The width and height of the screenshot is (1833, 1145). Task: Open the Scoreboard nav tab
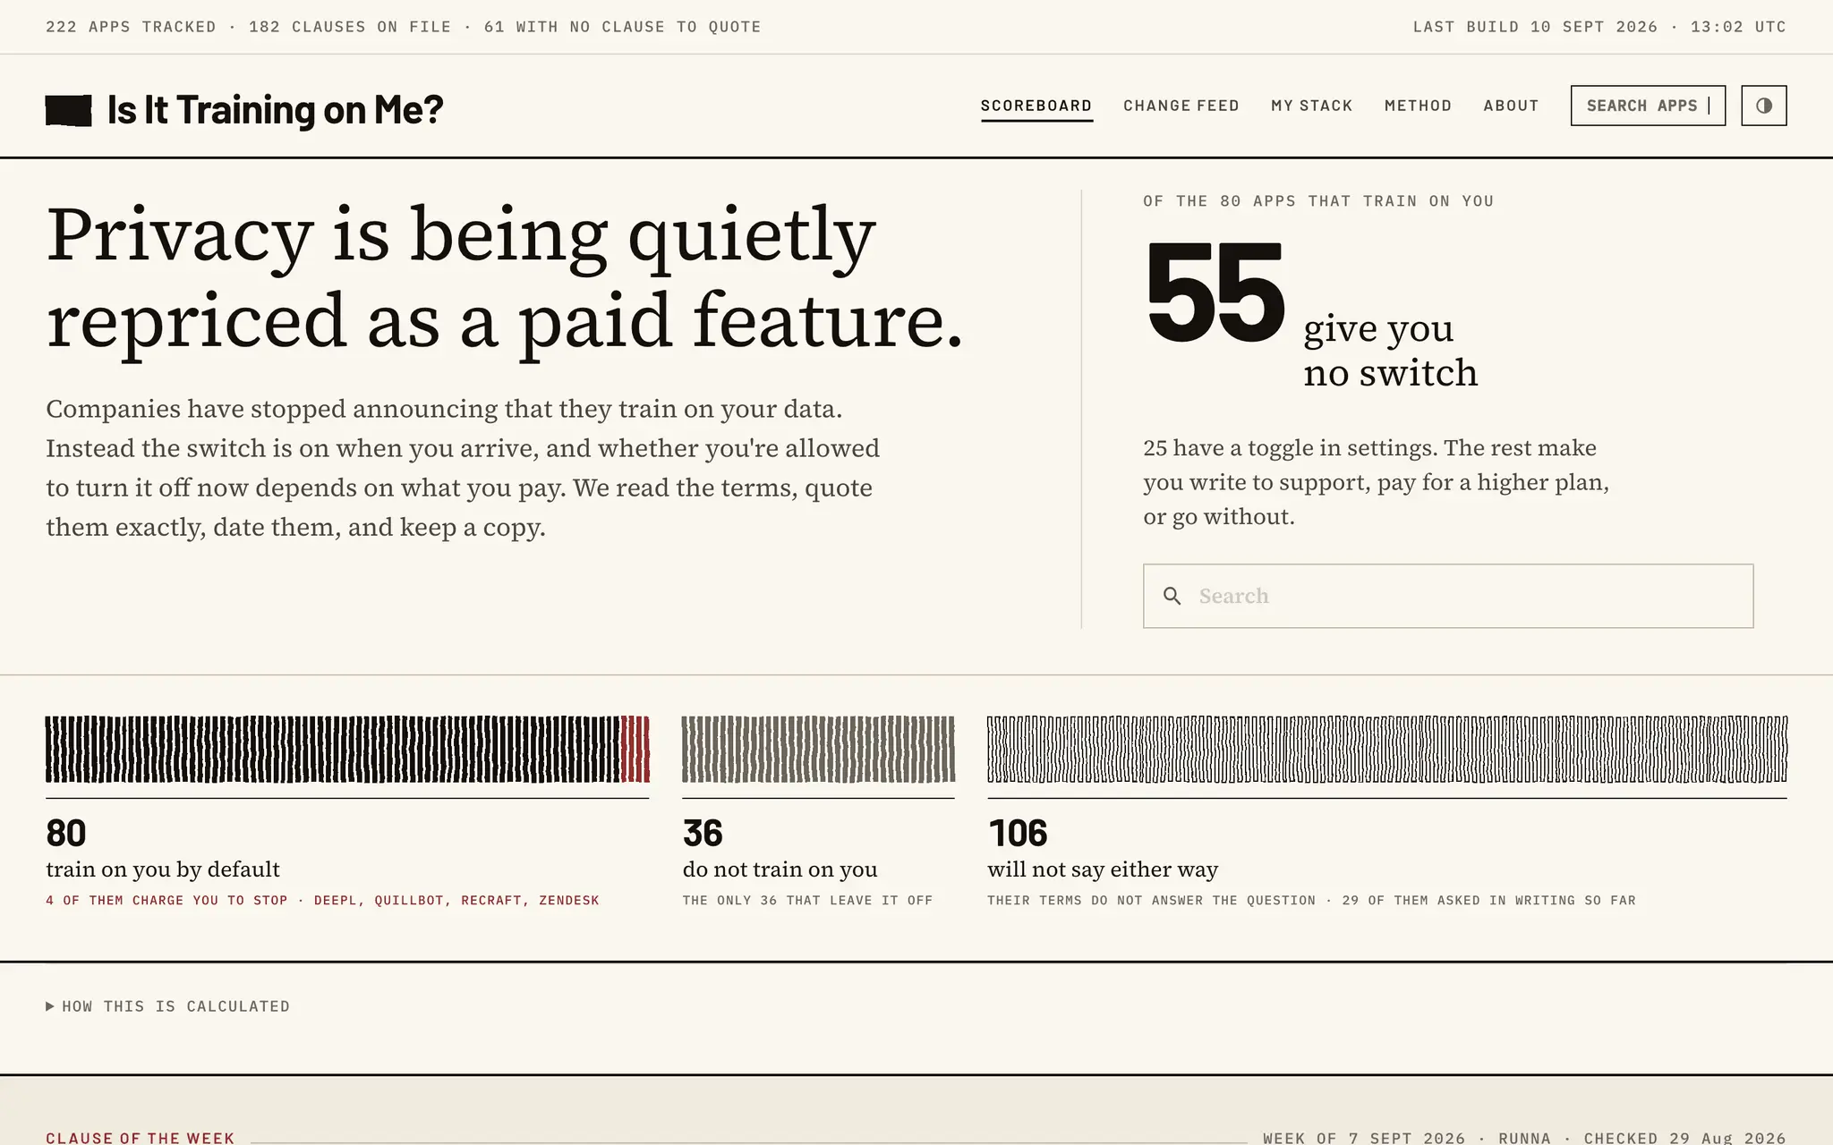(1036, 106)
